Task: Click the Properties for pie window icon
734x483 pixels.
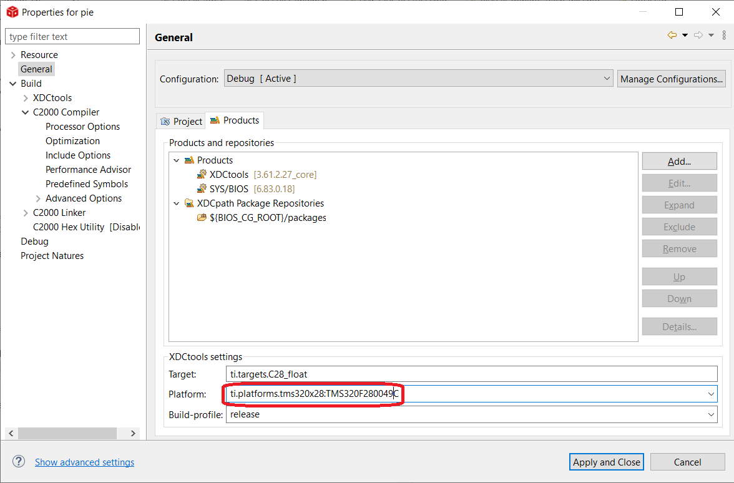Action: (x=12, y=12)
